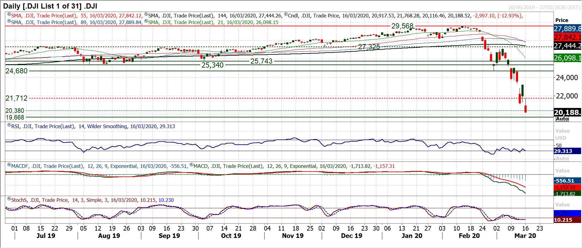Click the 50 level label on RSI scale
The width and height of the screenshot is (582, 248).
click(x=559, y=146)
